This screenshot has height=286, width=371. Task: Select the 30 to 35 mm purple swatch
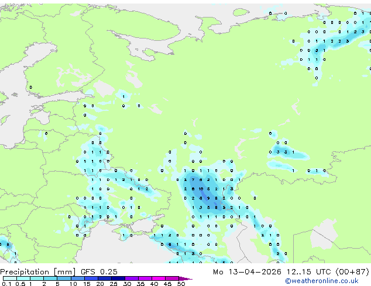click(132, 278)
